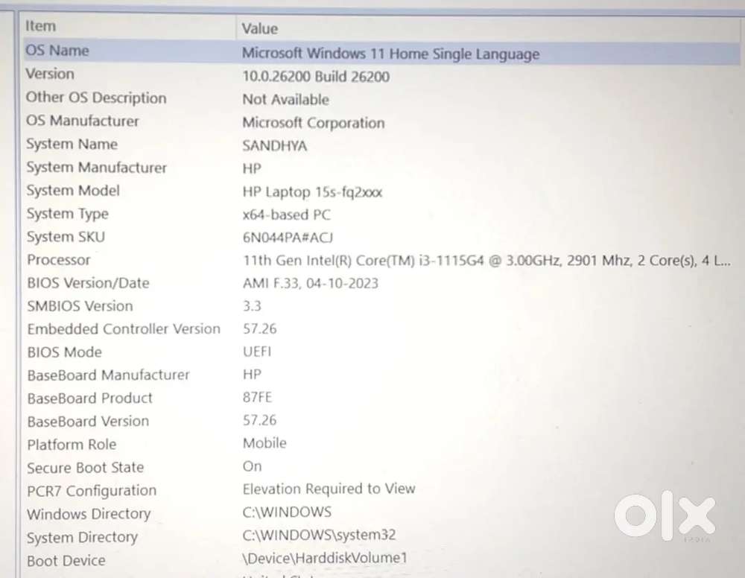Click the 'UEFI' value

tap(257, 352)
